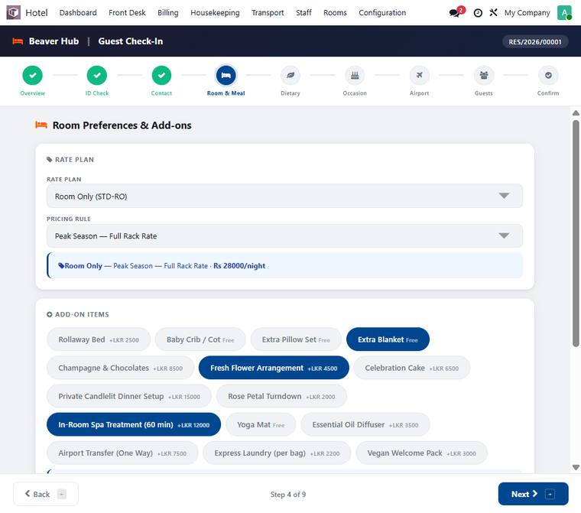Toggle the Baby Crib / Cot add-on
Viewport: 581px width, 513px height.
click(200, 339)
